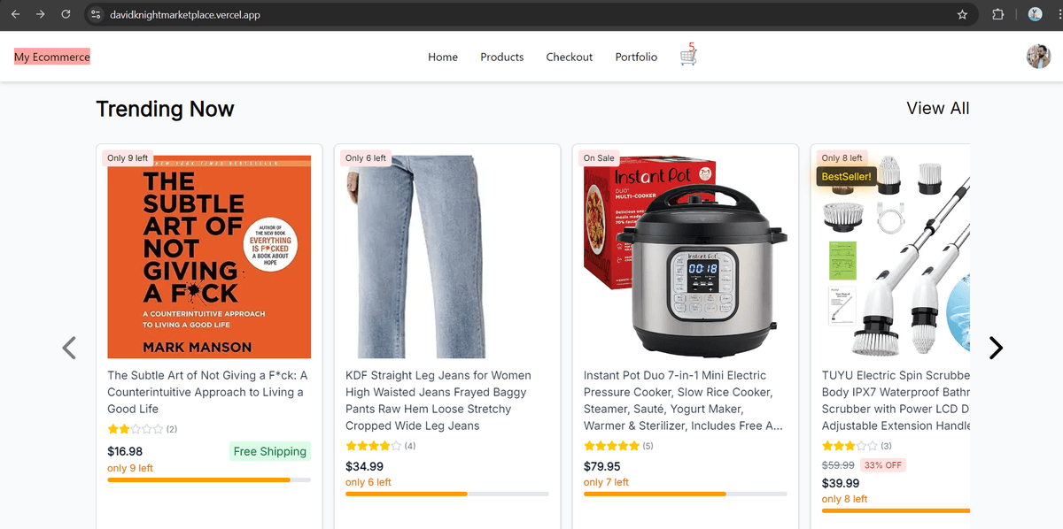
Task: Reload the page using the refresh icon
Action: click(64, 14)
